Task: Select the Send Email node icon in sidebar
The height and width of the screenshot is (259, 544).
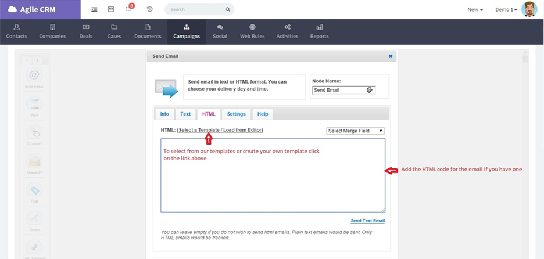Action: (x=34, y=75)
